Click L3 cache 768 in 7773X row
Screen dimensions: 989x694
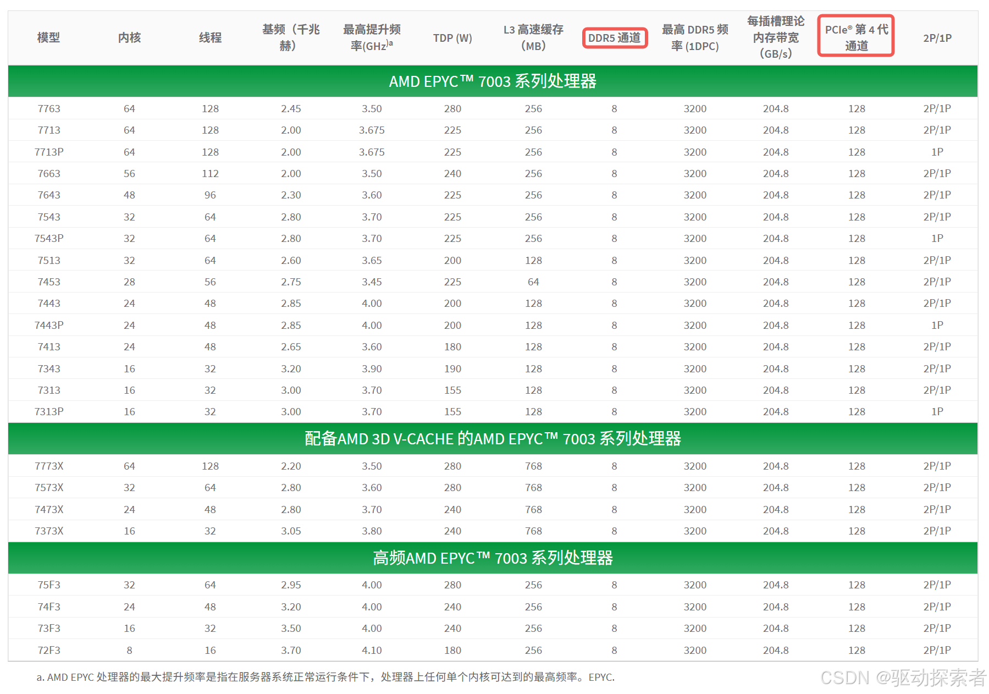point(533,466)
